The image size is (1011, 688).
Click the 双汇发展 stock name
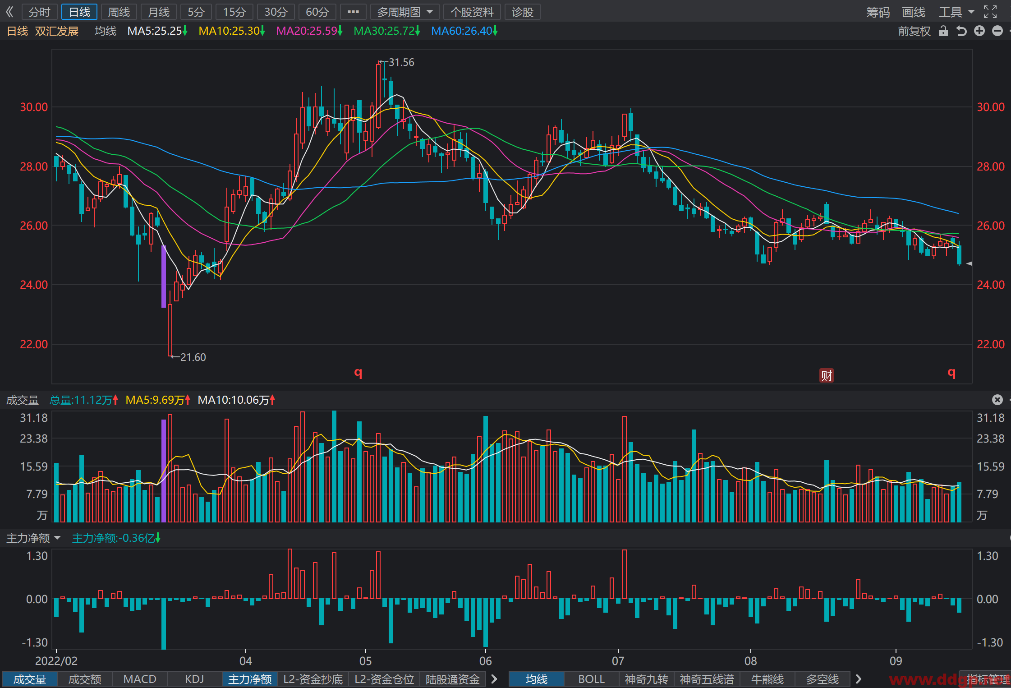tap(57, 31)
